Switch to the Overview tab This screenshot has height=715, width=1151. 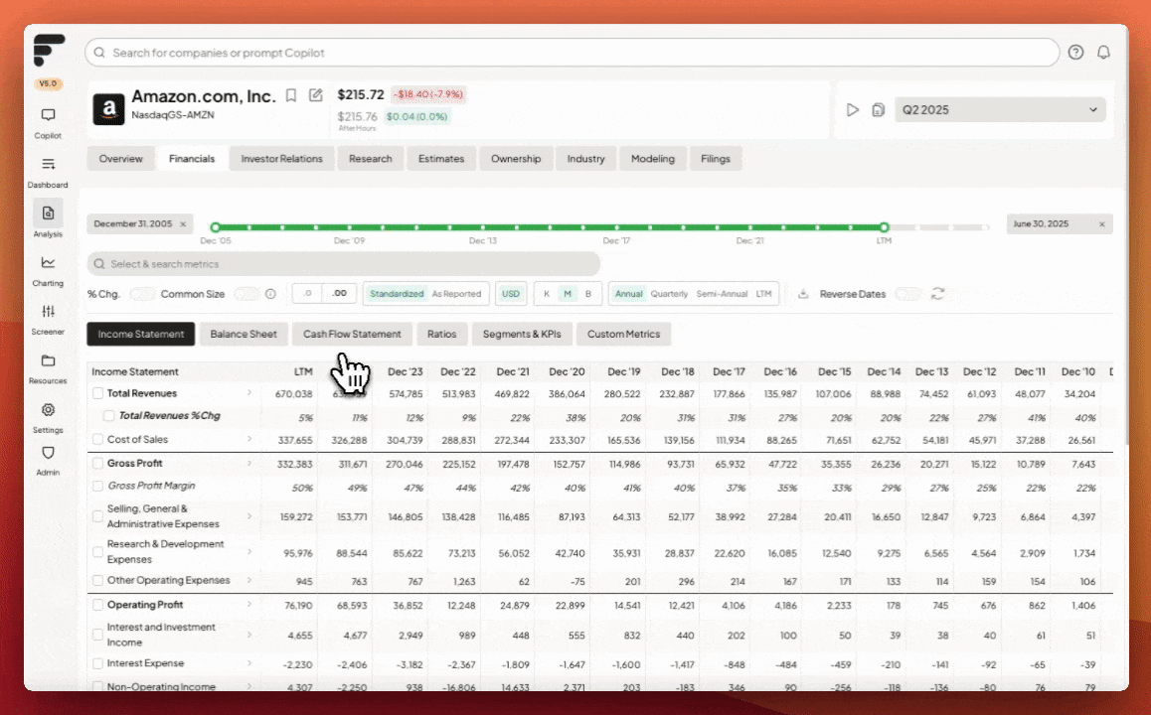[121, 159]
